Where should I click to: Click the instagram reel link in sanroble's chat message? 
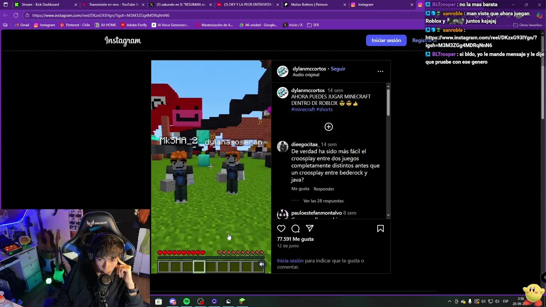(x=481, y=41)
